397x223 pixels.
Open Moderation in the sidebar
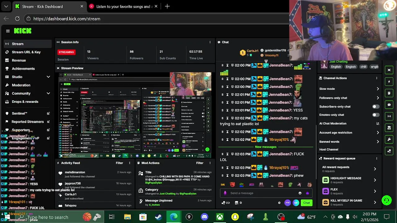[28, 85]
